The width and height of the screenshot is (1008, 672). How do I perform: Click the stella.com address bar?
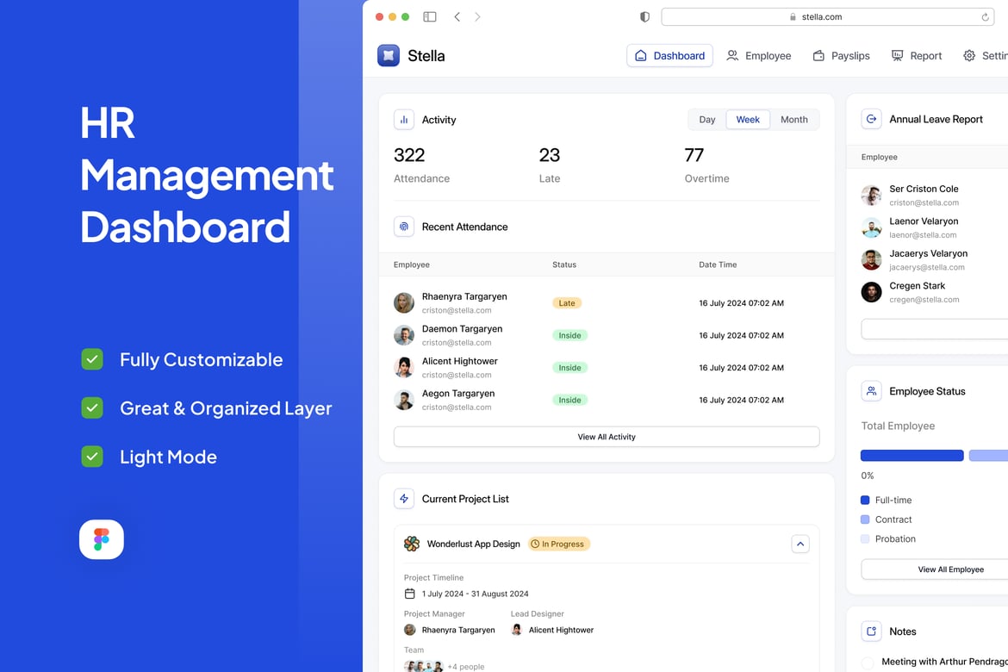tap(826, 16)
